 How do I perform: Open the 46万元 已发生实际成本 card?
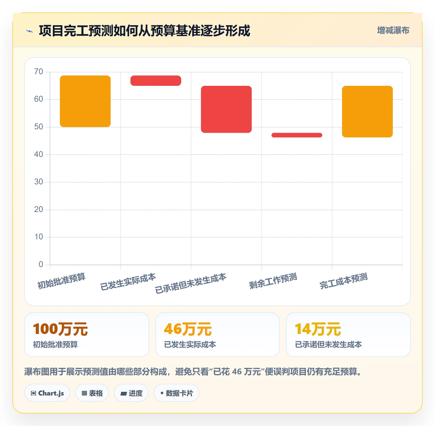coord(217,335)
